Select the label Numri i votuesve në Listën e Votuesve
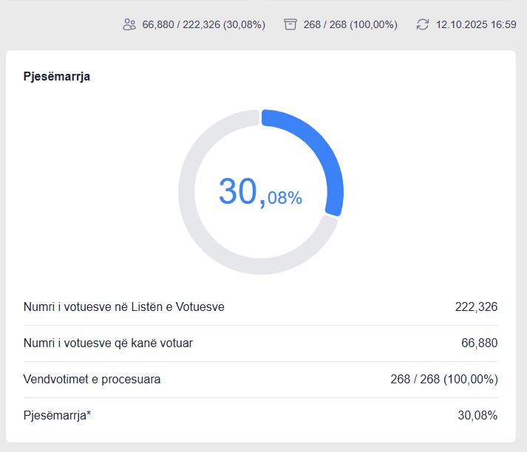 pyautogui.click(x=124, y=307)
